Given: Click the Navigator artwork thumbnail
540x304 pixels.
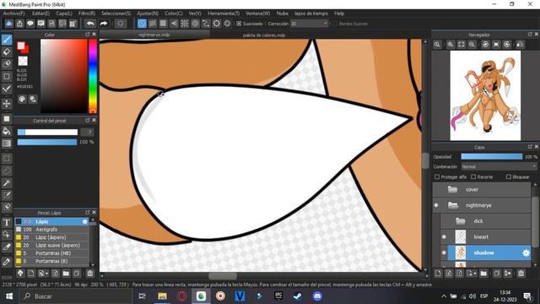Looking at the screenshot, I should coord(485,95).
